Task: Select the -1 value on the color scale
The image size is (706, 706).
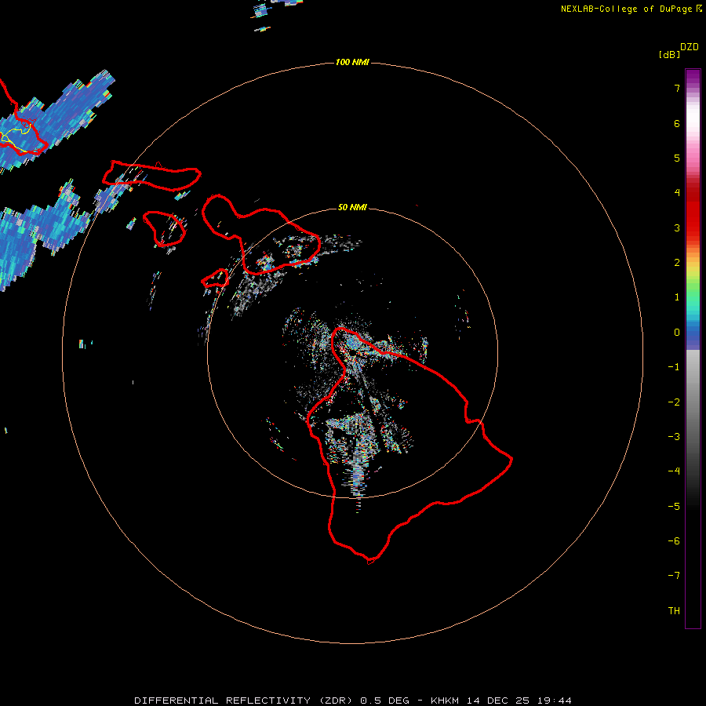Action: [x=674, y=367]
